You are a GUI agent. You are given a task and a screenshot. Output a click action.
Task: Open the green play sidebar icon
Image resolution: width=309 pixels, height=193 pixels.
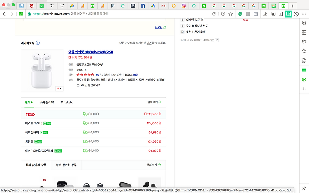point(304,80)
